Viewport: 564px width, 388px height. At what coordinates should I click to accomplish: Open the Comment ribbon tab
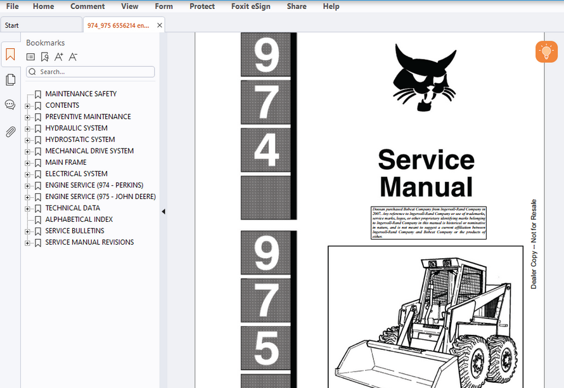pyautogui.click(x=87, y=6)
